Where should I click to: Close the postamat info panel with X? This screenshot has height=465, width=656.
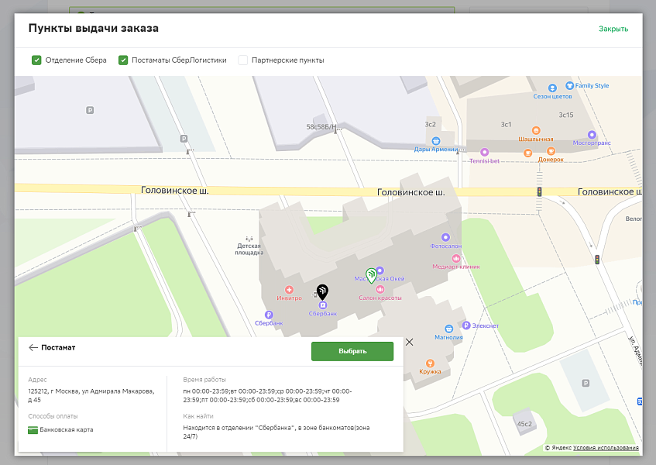(x=410, y=342)
